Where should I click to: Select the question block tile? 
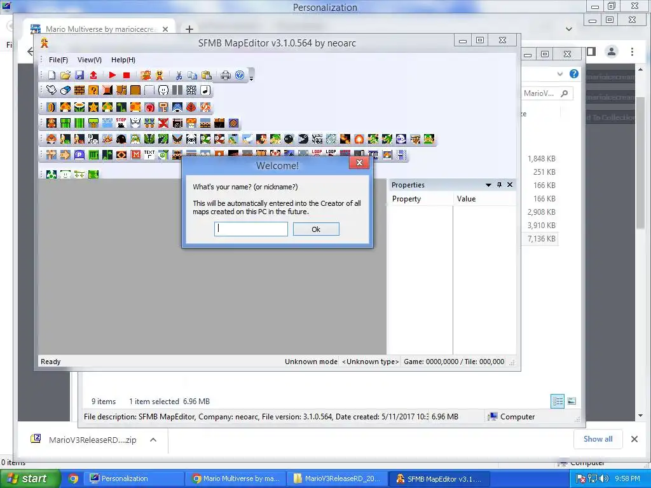click(93, 90)
